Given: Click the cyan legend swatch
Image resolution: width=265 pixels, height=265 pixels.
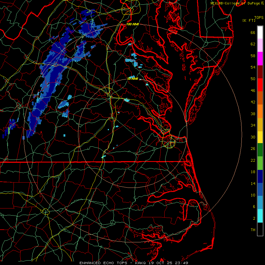Looking at the screenshot, I should 260,216.
